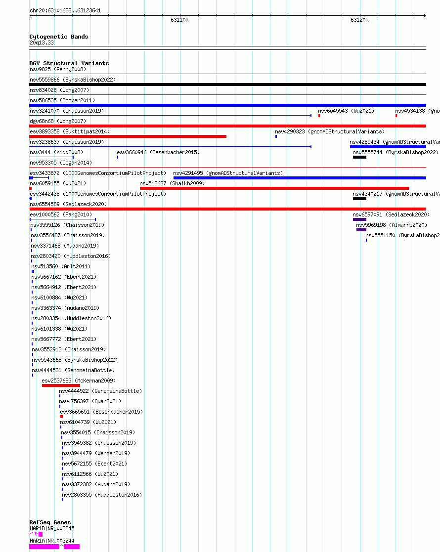Select nsv3555126 (Chaisson2019) label
This screenshot has height=552, width=440.
(x=67, y=225)
